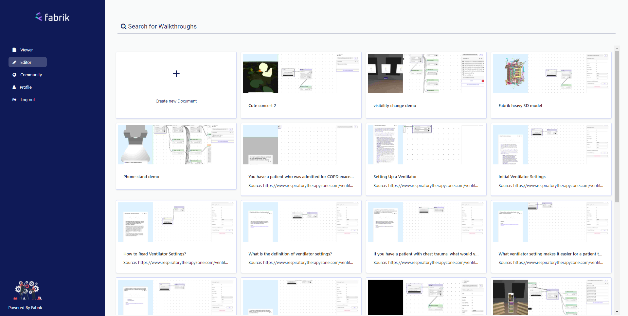The width and height of the screenshot is (628, 316).
Task: Open definition of ventilator settings thumbnail
Action: pos(301,222)
